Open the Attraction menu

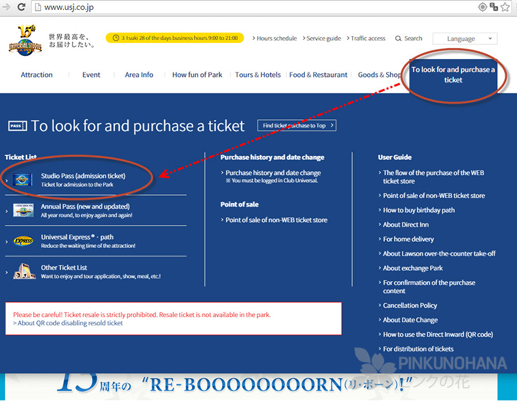click(x=37, y=75)
